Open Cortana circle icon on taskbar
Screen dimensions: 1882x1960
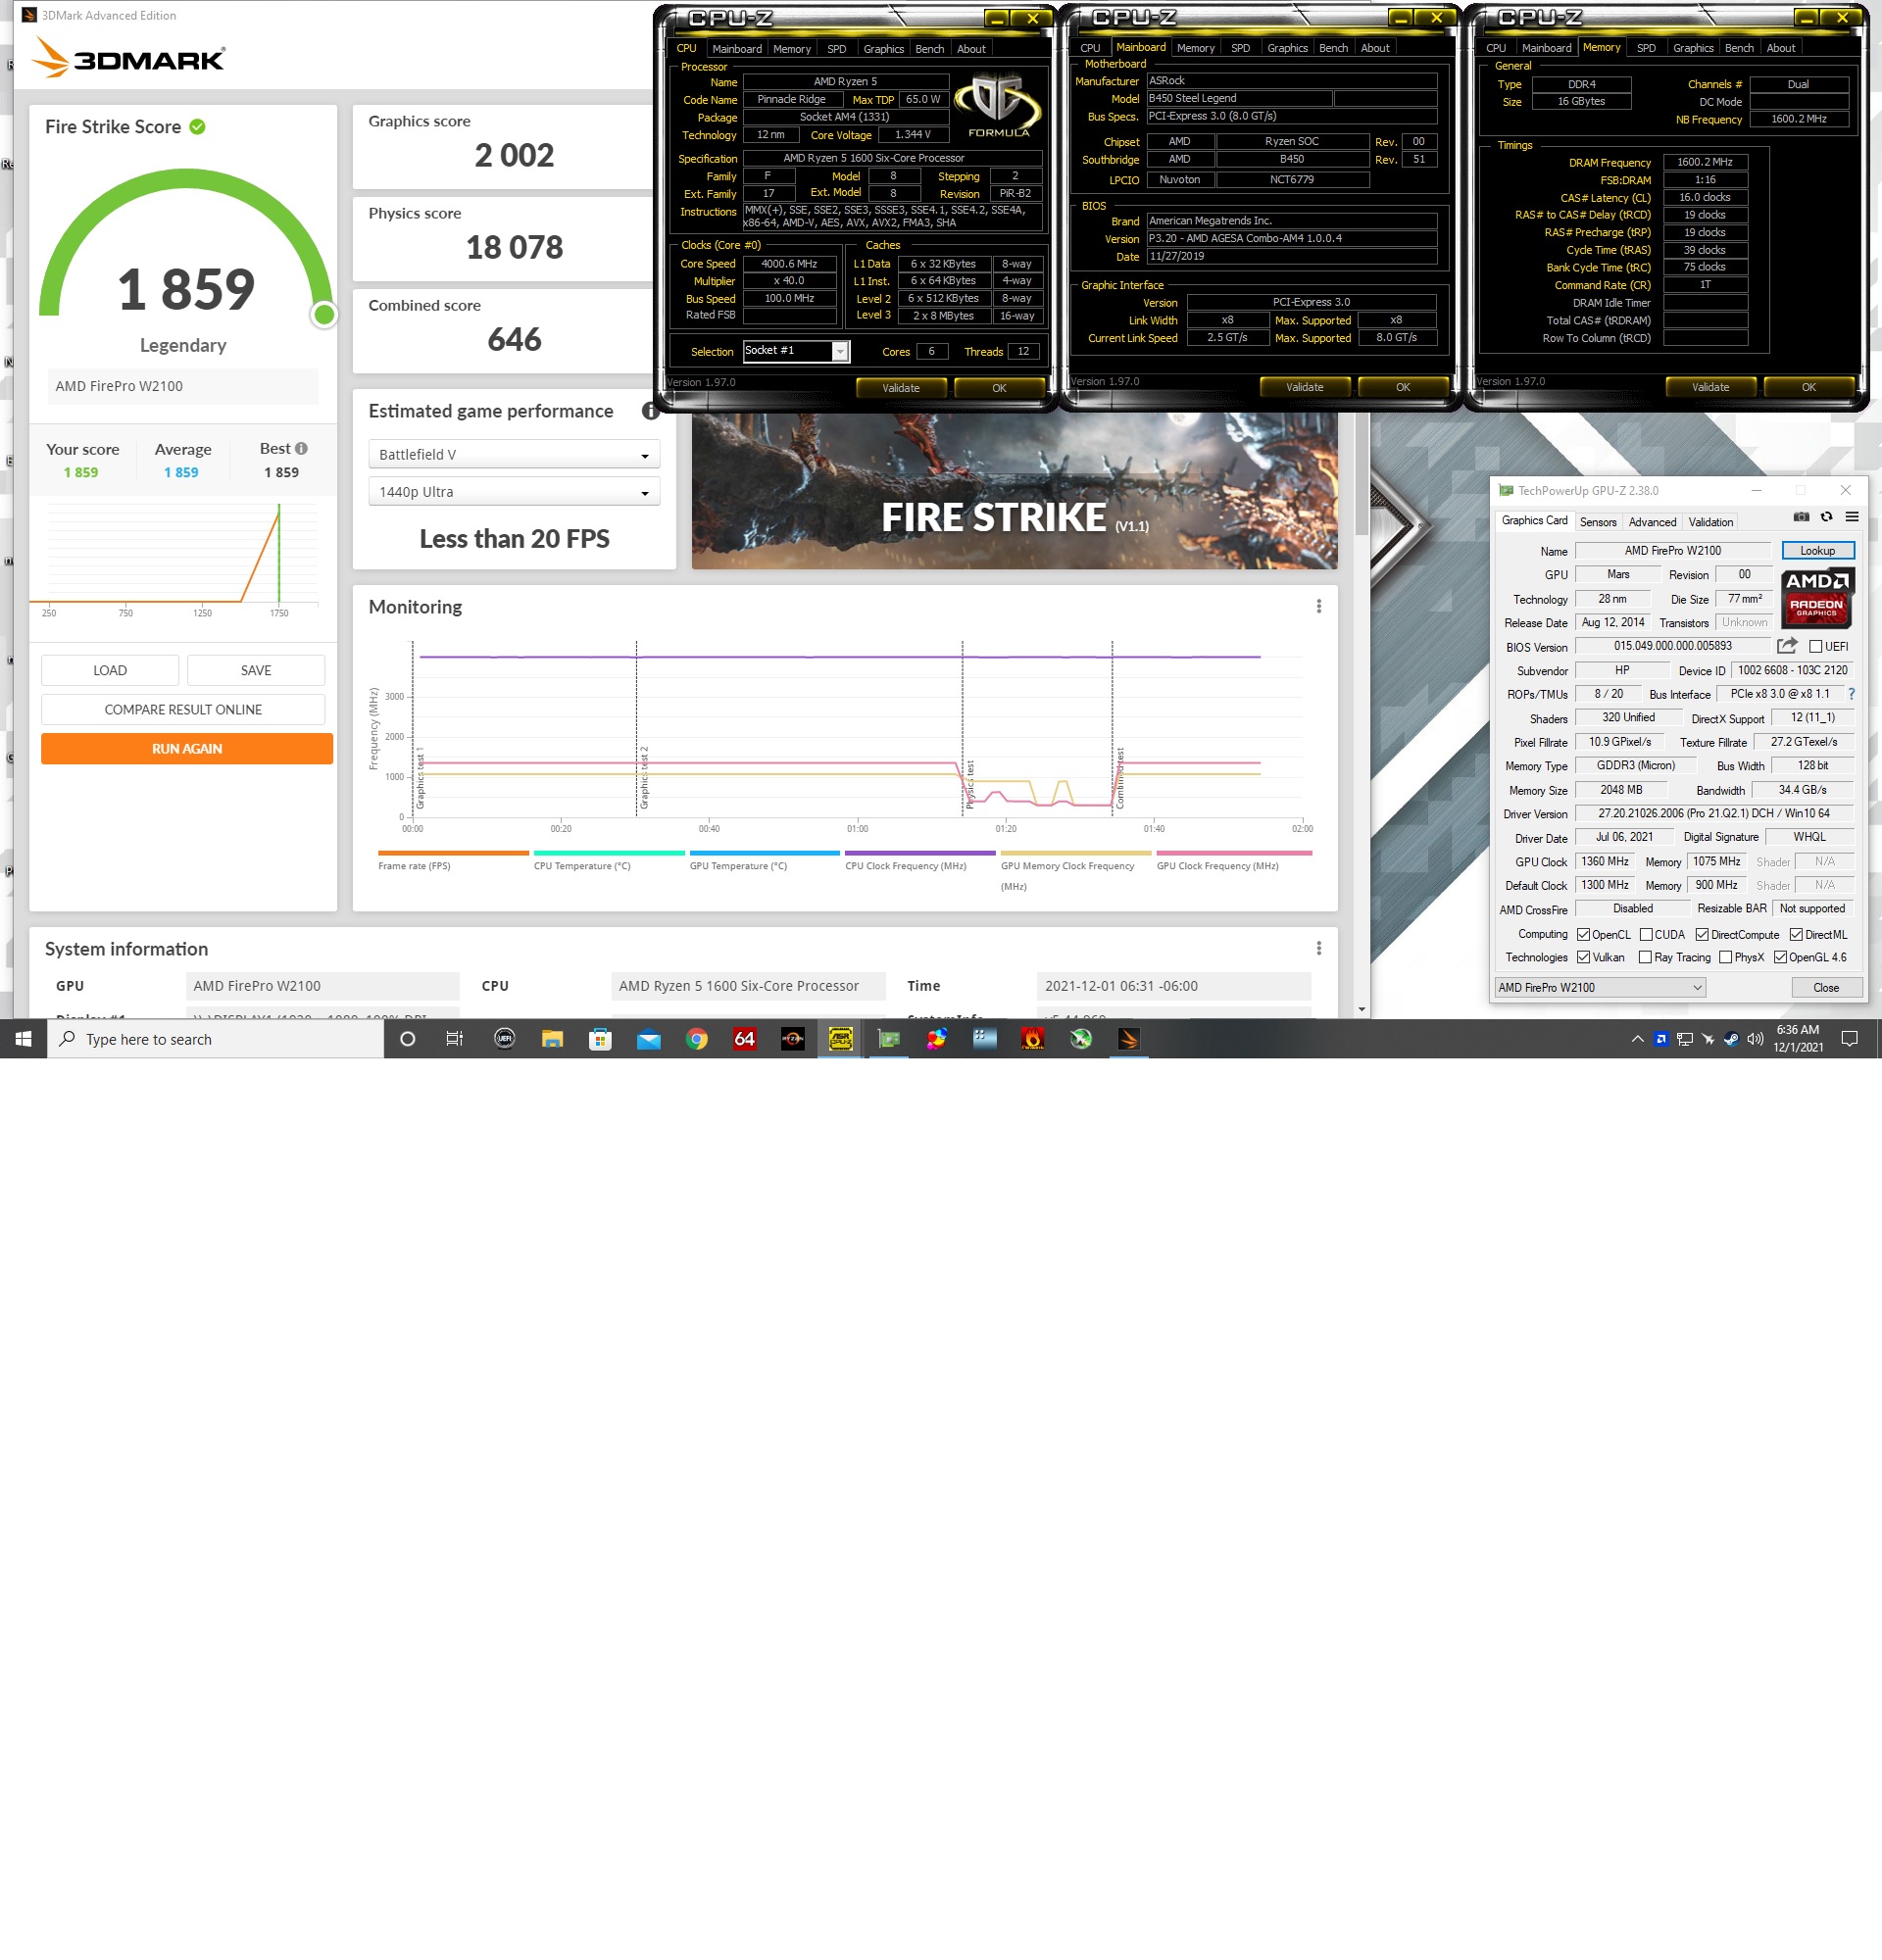tap(407, 1039)
